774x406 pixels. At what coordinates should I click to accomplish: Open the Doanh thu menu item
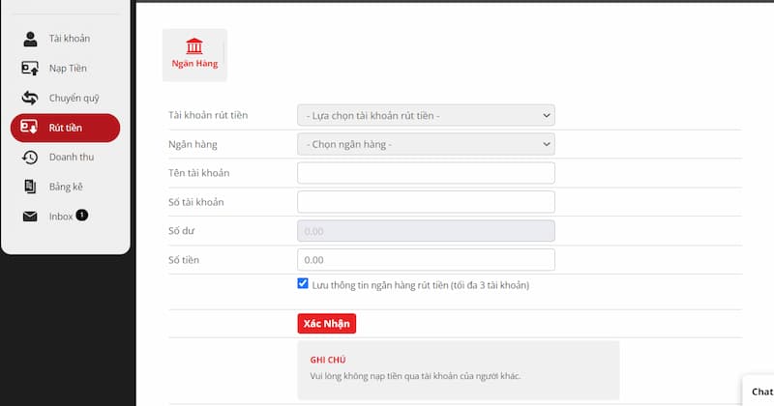[x=72, y=158]
